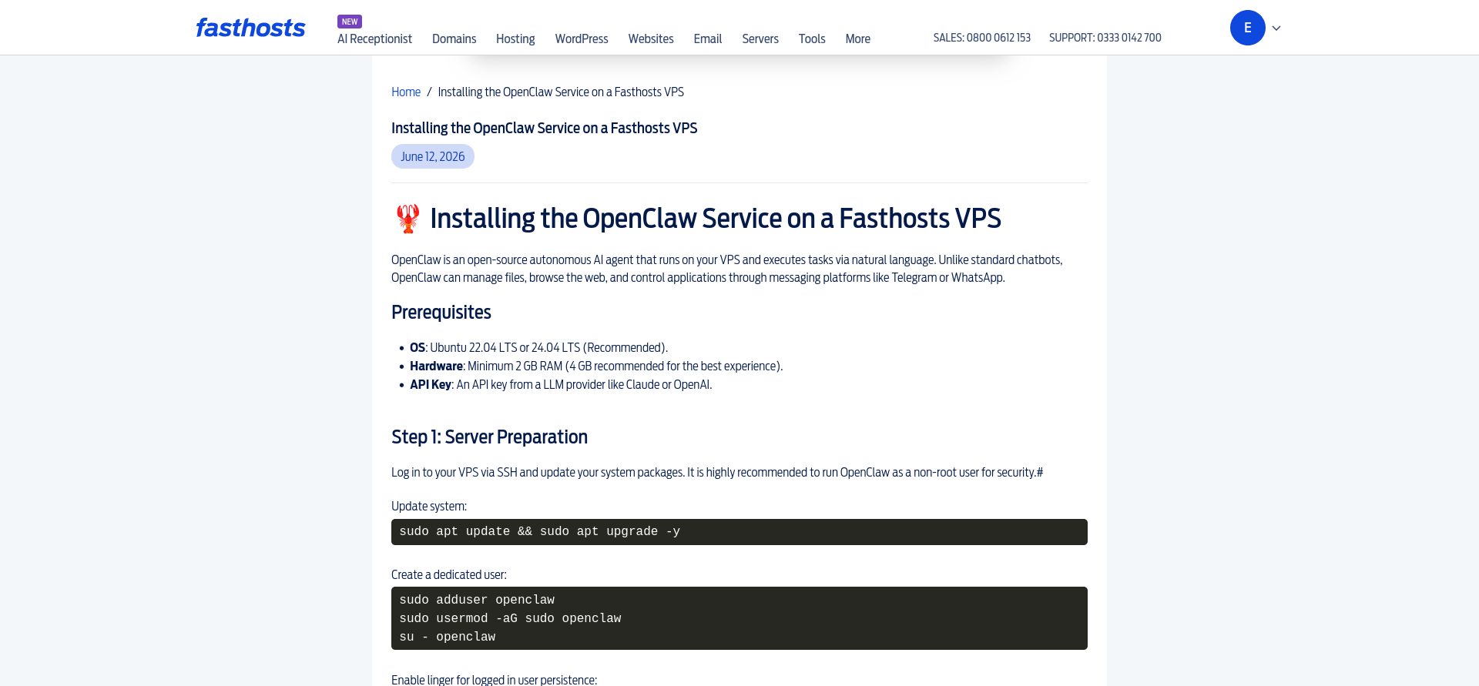Click breadcrumb text Installing the OpenClaw Service
This screenshot has height=686, width=1479.
coord(561,92)
